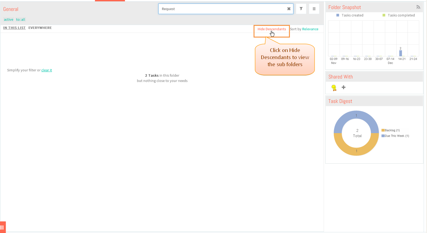Click the 14-21 bar in Folder Snapshot chart
The width and height of the screenshot is (427, 233).
[401, 53]
